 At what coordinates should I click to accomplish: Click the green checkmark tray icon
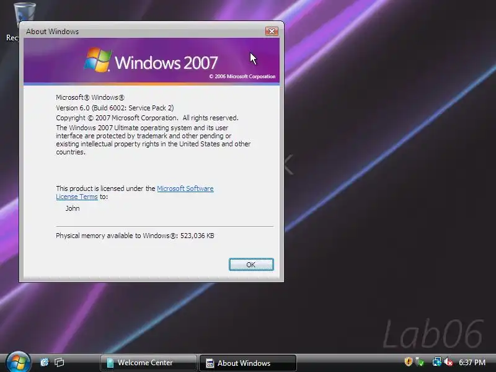coord(420,362)
